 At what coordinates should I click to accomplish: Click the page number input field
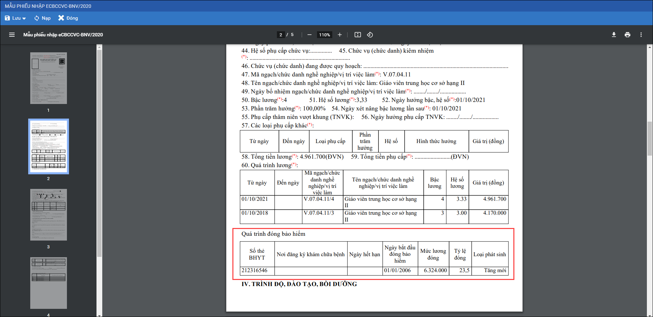tap(281, 35)
